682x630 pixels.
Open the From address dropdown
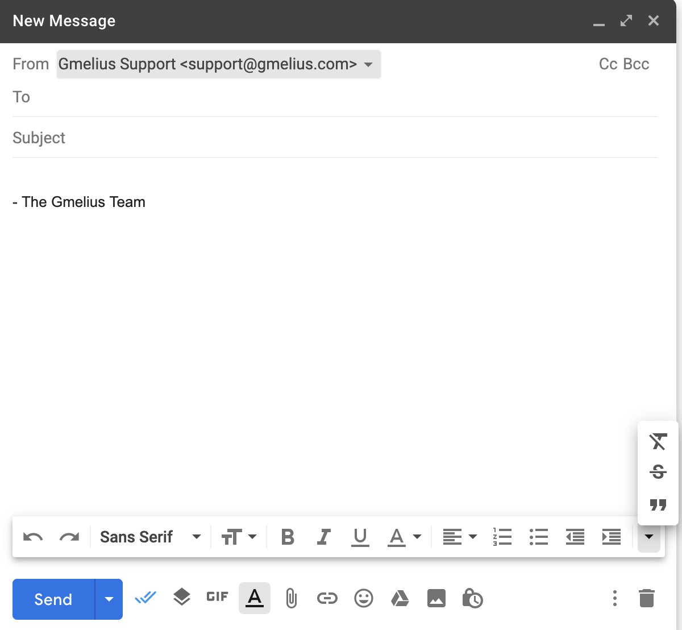pos(219,64)
